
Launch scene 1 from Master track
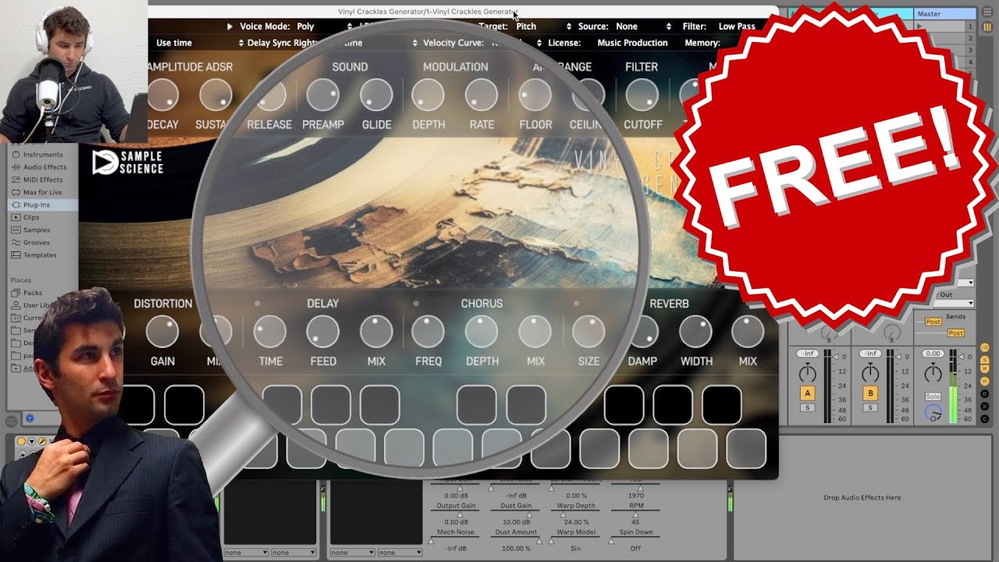(920, 27)
